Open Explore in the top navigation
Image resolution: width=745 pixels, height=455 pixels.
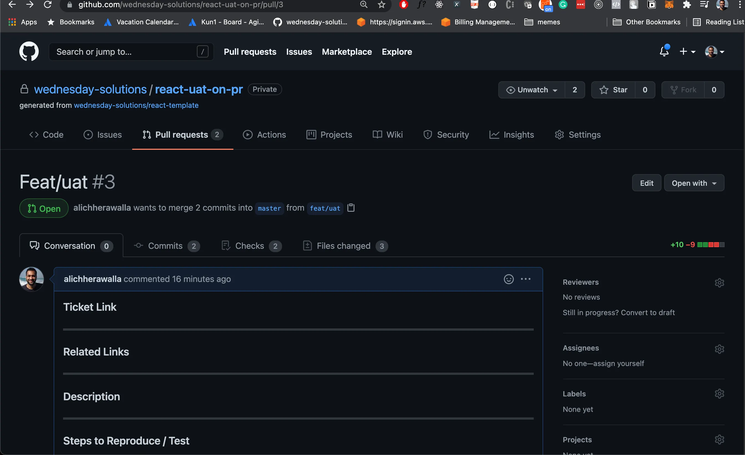[x=397, y=52]
